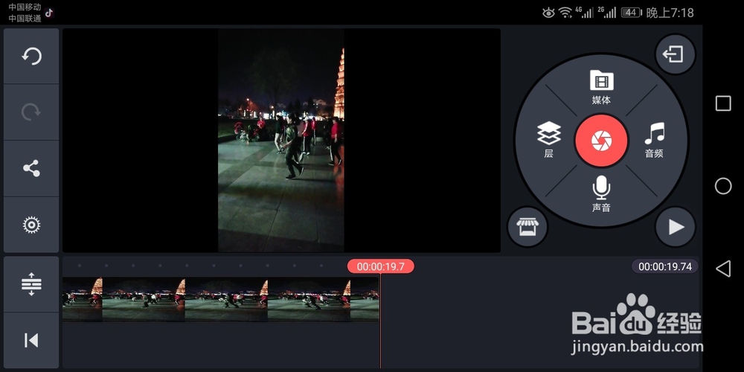744x372 pixels.
Task: Tap the clock text 晚上7:18
Action: coord(670,13)
